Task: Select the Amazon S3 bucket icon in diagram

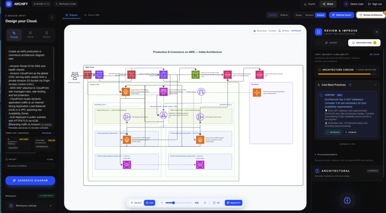Action: click(x=195, y=75)
